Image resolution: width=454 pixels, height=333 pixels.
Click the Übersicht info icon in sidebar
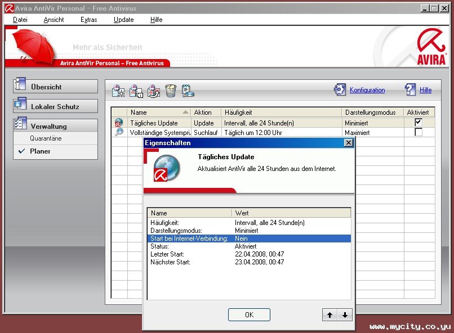click(x=20, y=84)
